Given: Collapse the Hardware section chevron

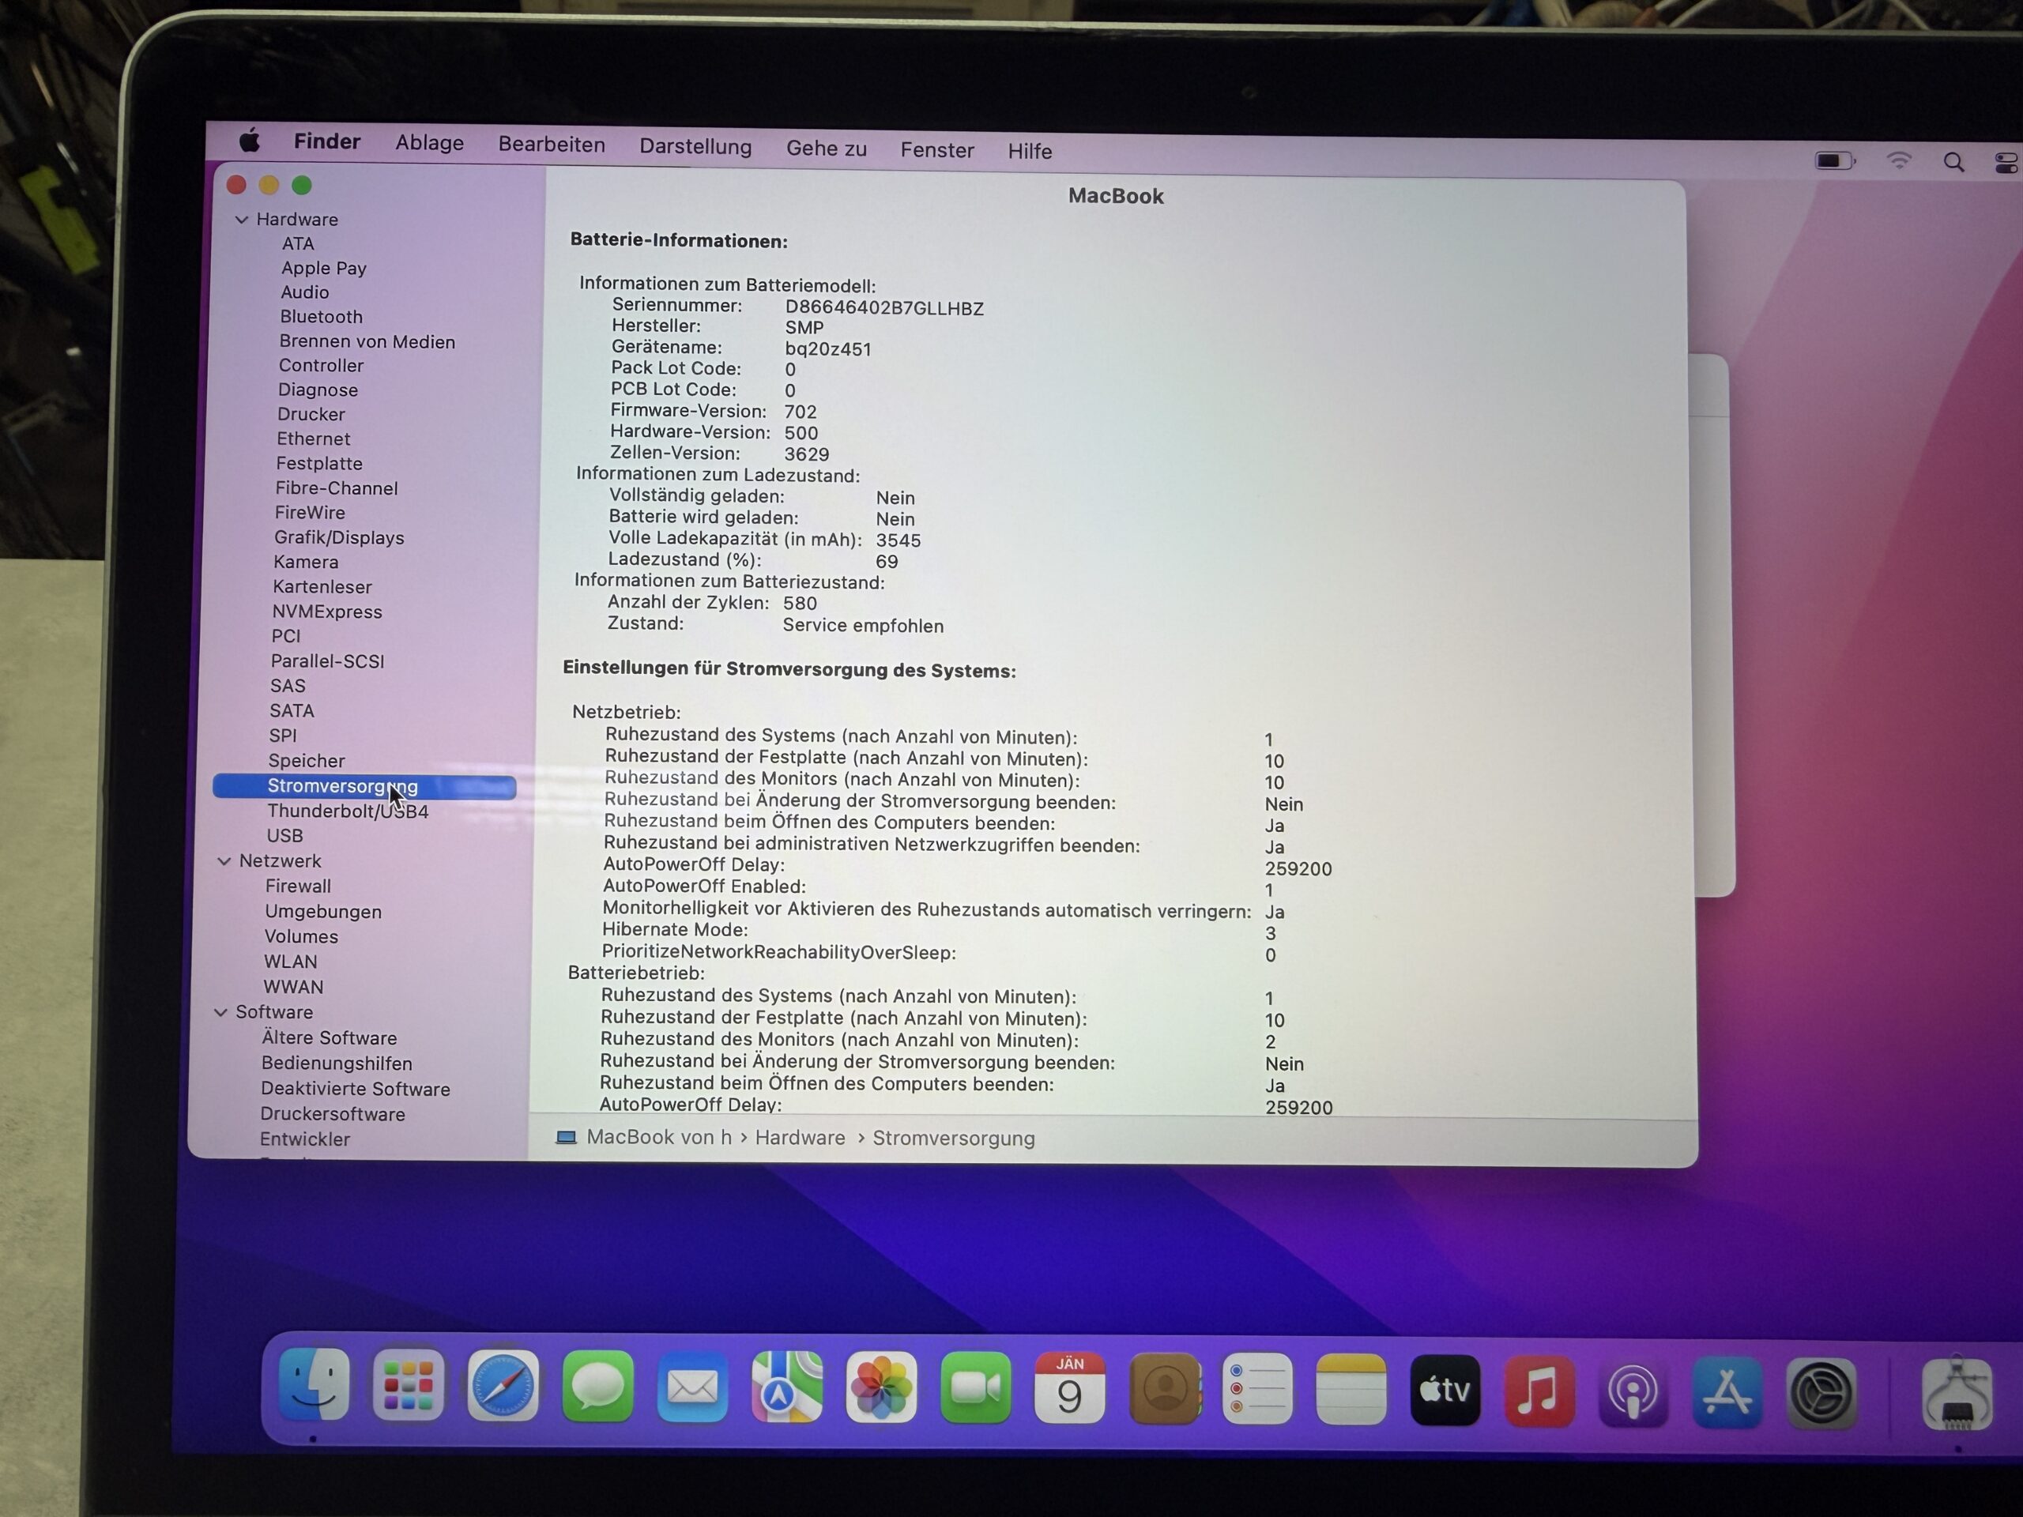Looking at the screenshot, I should (x=242, y=220).
